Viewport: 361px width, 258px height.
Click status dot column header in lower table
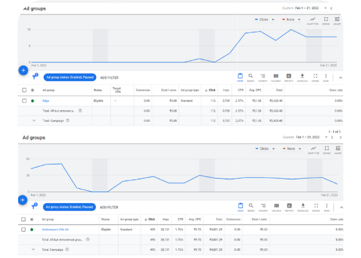click(x=32, y=219)
